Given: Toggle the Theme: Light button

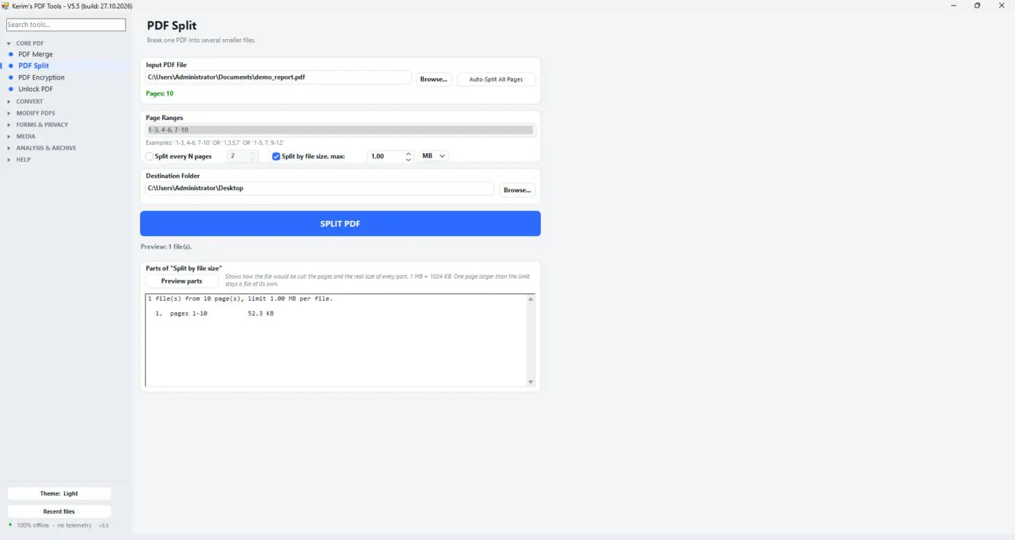Looking at the screenshot, I should pos(59,493).
